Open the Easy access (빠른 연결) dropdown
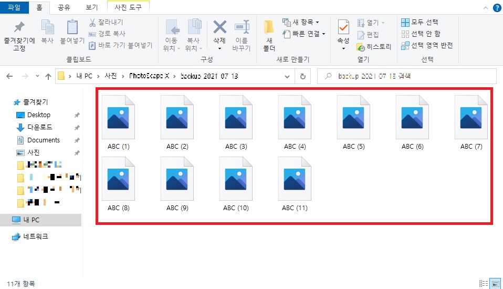The height and width of the screenshot is (289, 503). 304,34
